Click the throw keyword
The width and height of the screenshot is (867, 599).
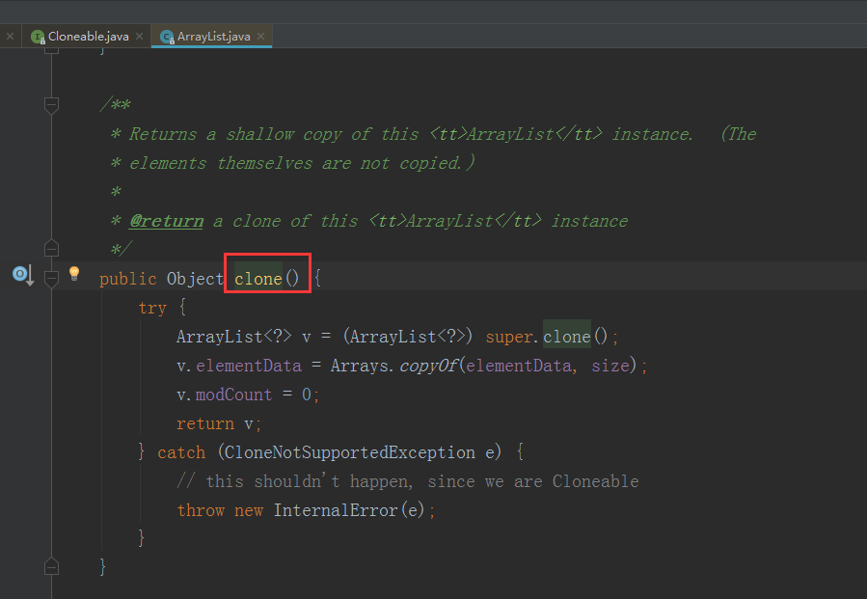point(201,510)
